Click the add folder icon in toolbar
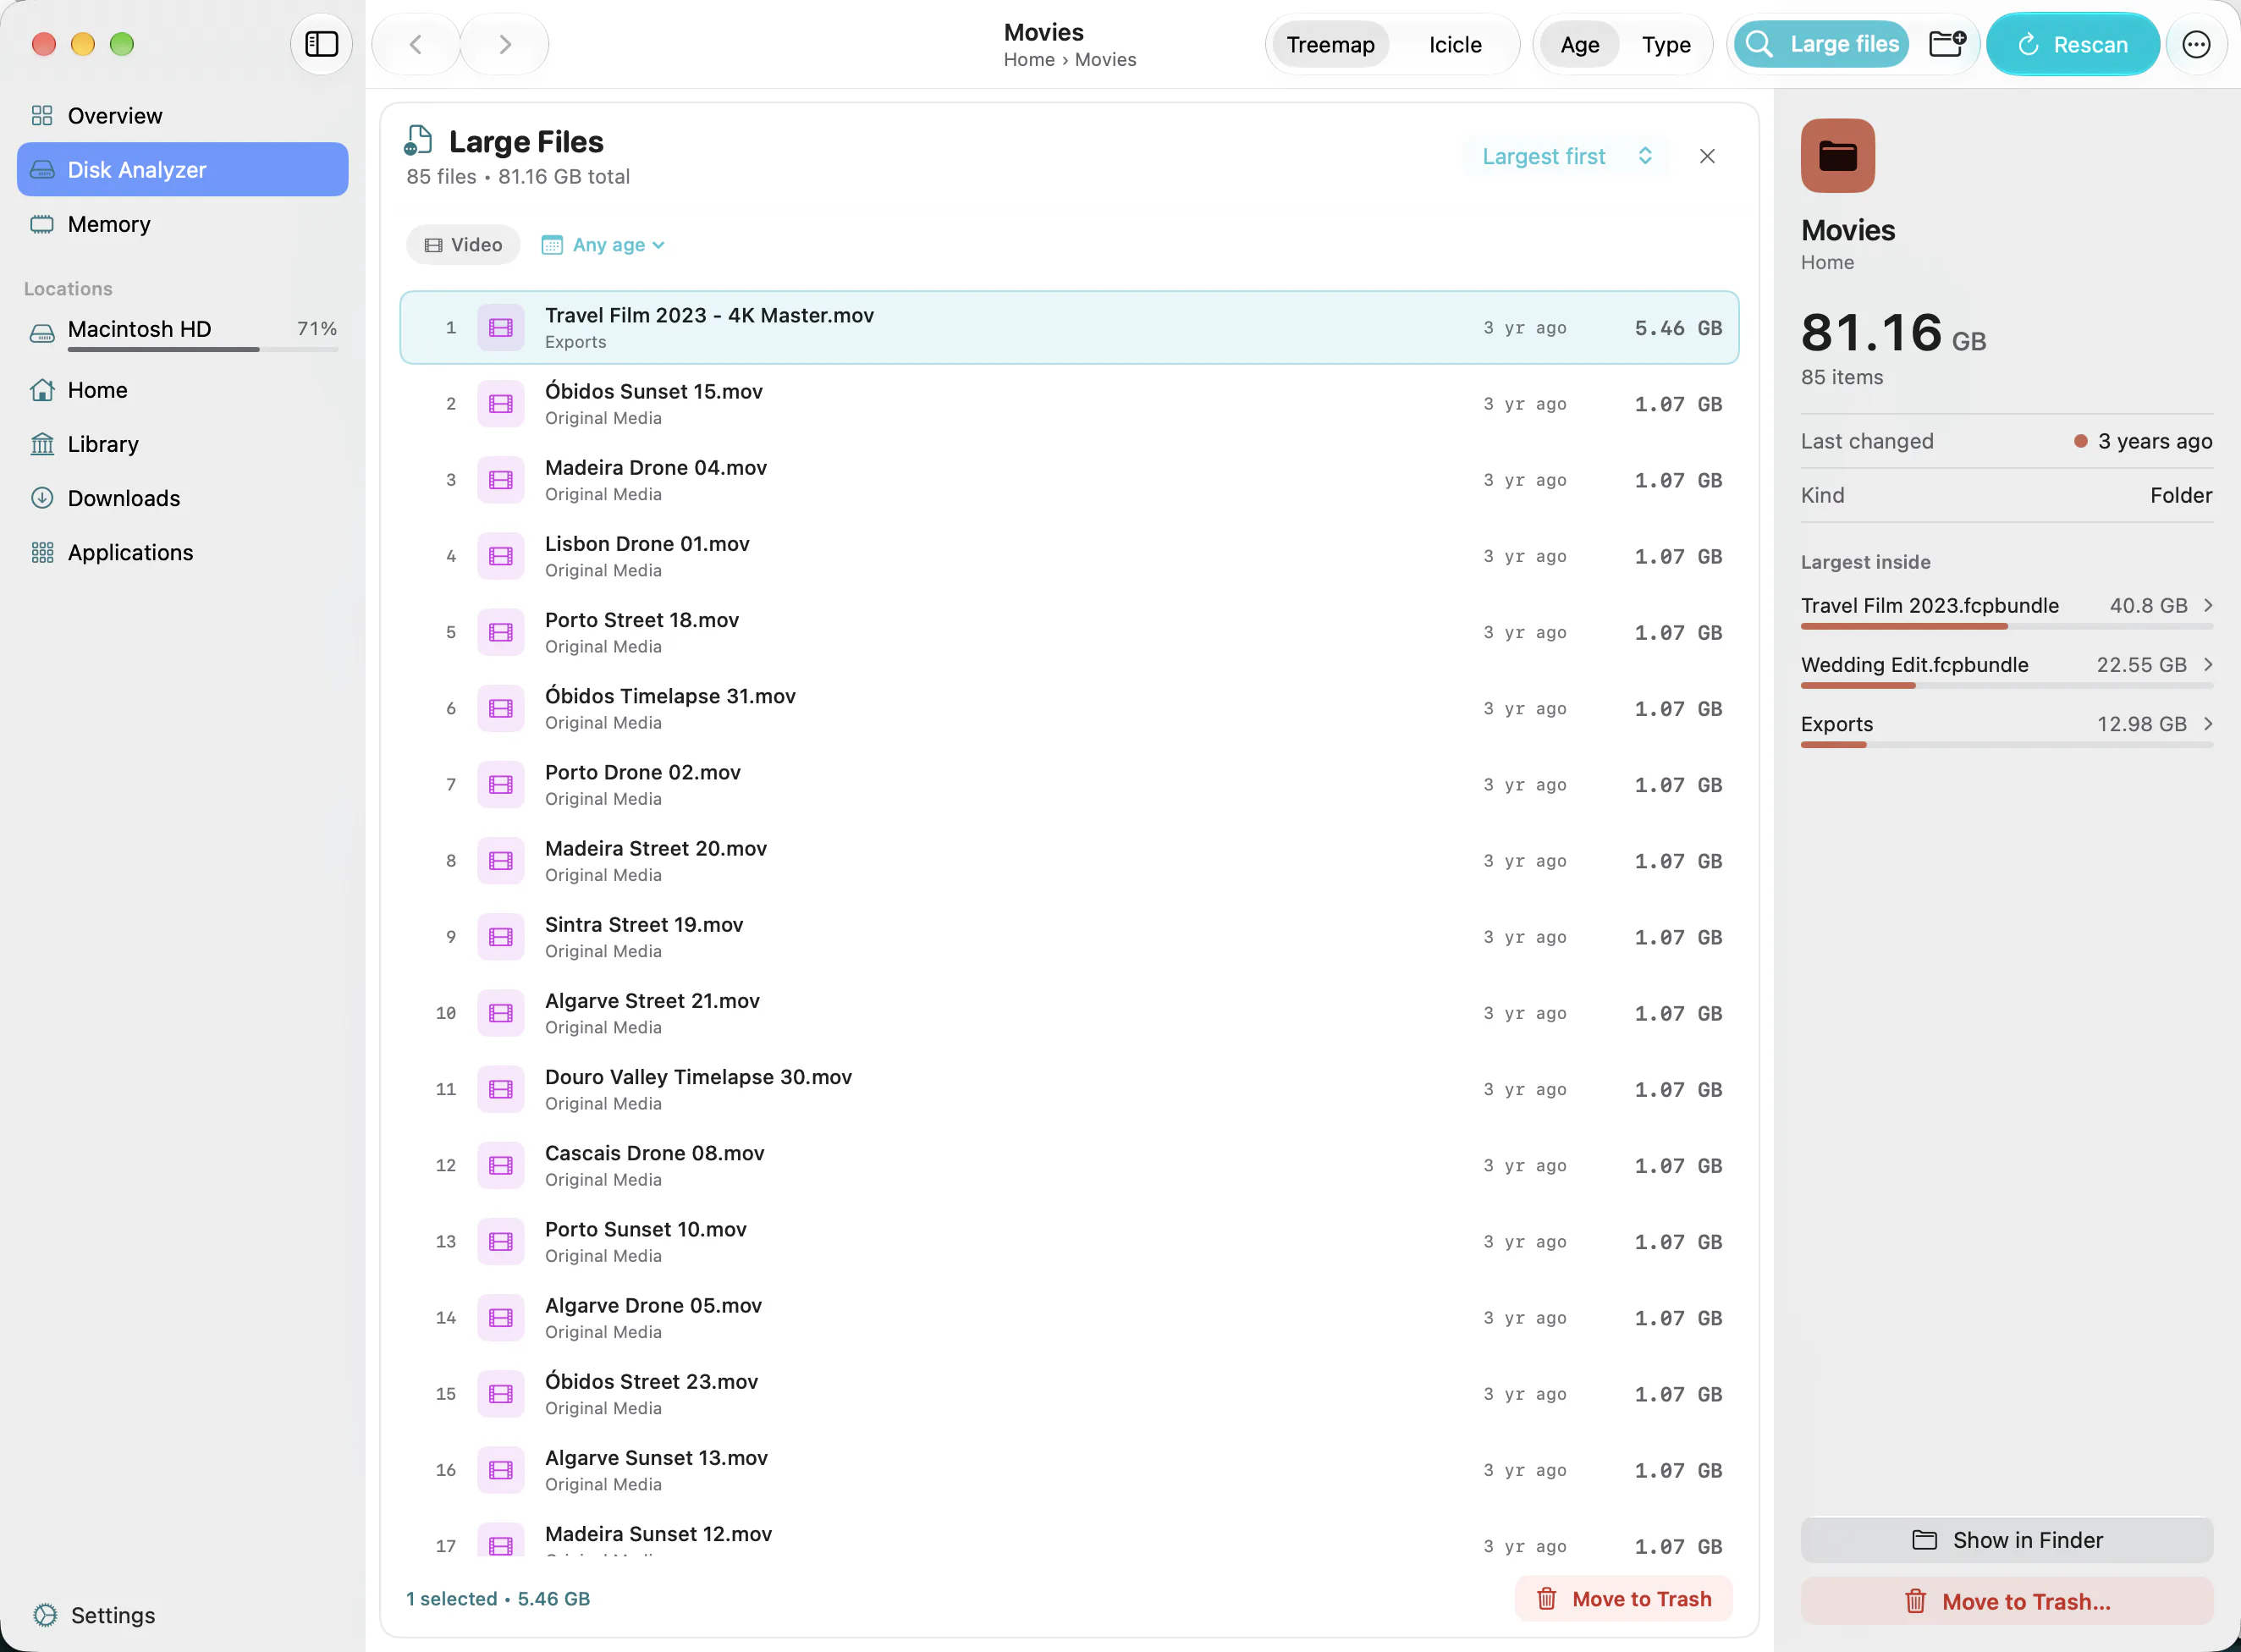 tap(1946, 44)
